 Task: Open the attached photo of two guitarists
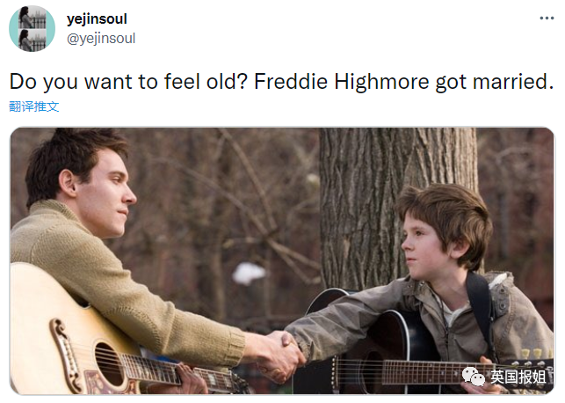tap(282, 260)
